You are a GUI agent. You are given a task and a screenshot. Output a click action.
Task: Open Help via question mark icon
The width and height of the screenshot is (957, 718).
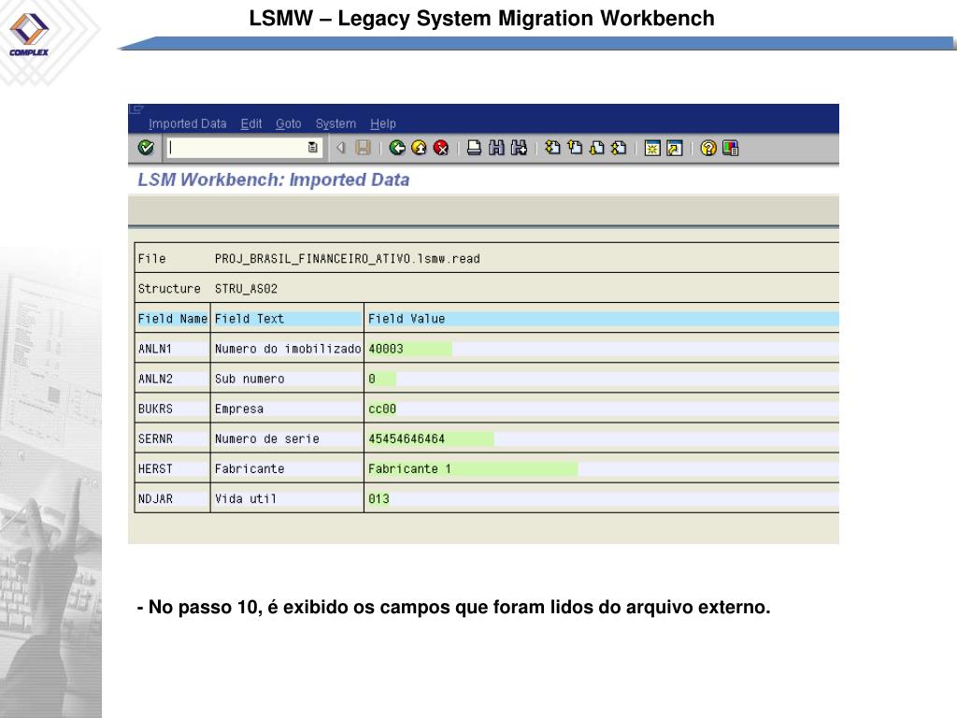[x=708, y=148]
